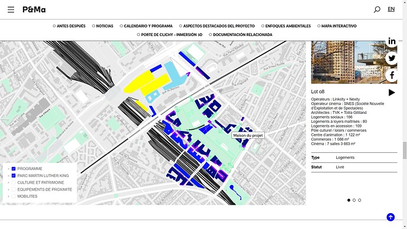
Task: Click the Maison du projet tooltip label
Action: click(x=248, y=135)
